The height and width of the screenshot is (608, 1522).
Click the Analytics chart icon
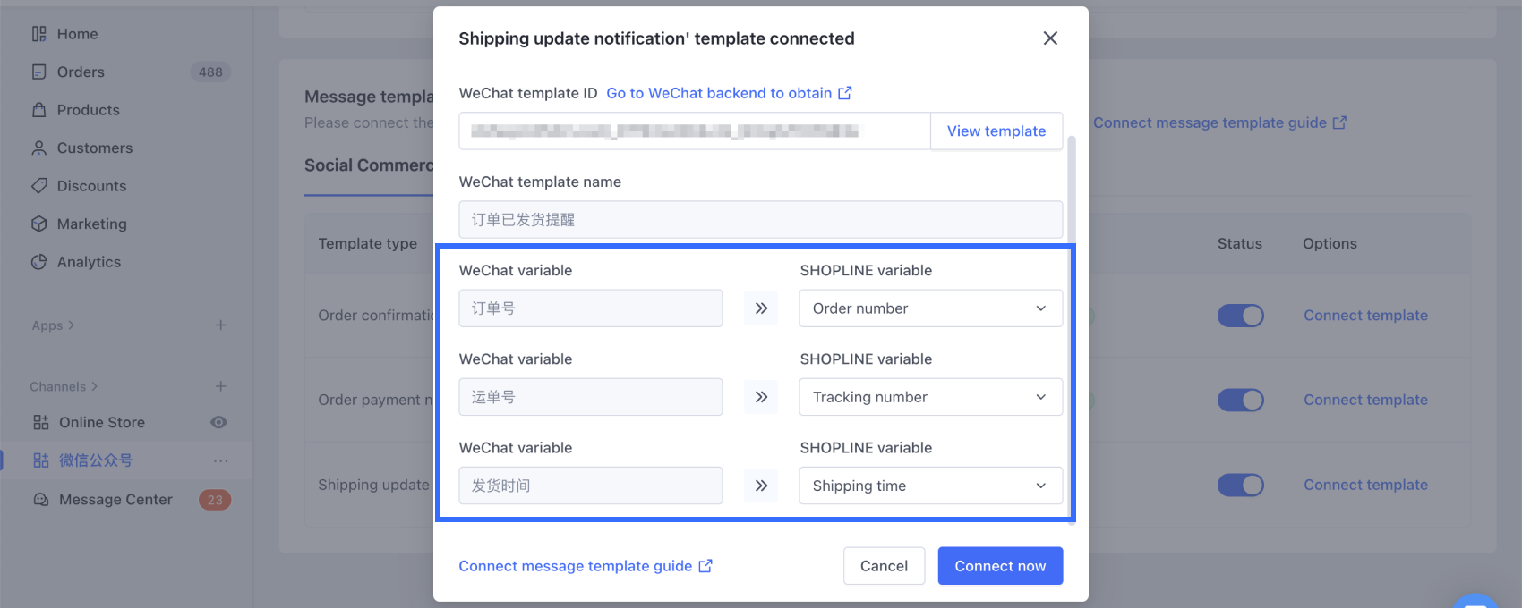[39, 262]
